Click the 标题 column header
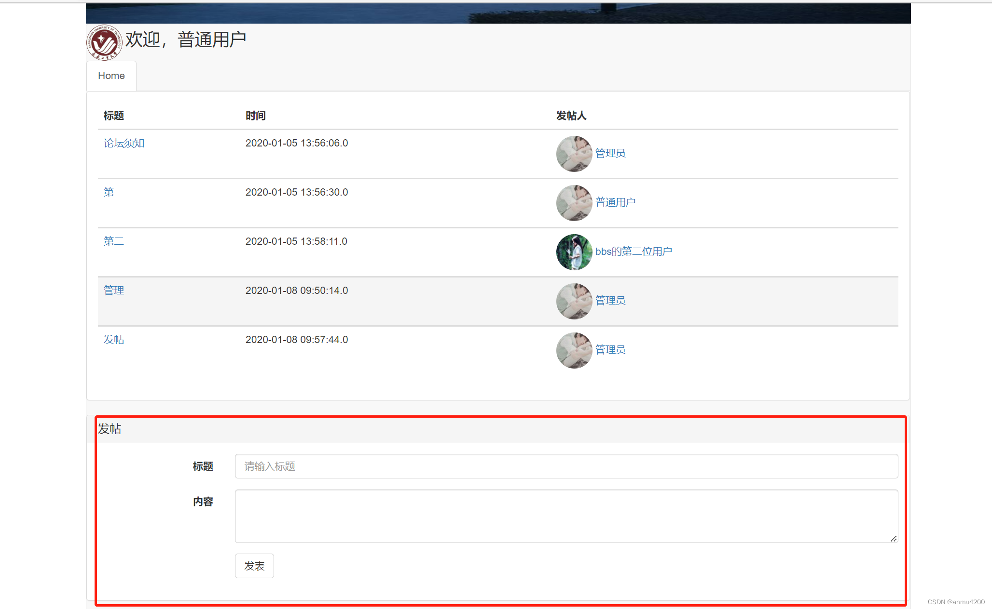 click(x=114, y=116)
